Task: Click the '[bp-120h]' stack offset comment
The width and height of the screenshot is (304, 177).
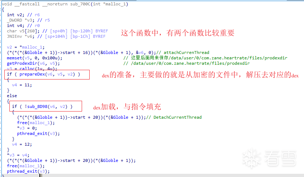Action: 81,31
